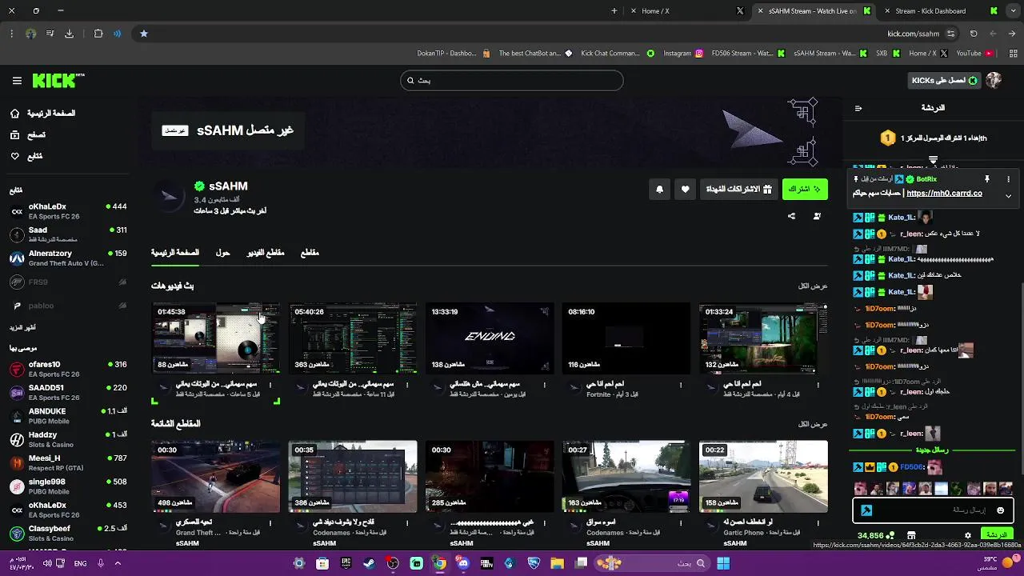Open the user avatar in the top bar
Viewport: 1024px width, 576px height.
[994, 80]
